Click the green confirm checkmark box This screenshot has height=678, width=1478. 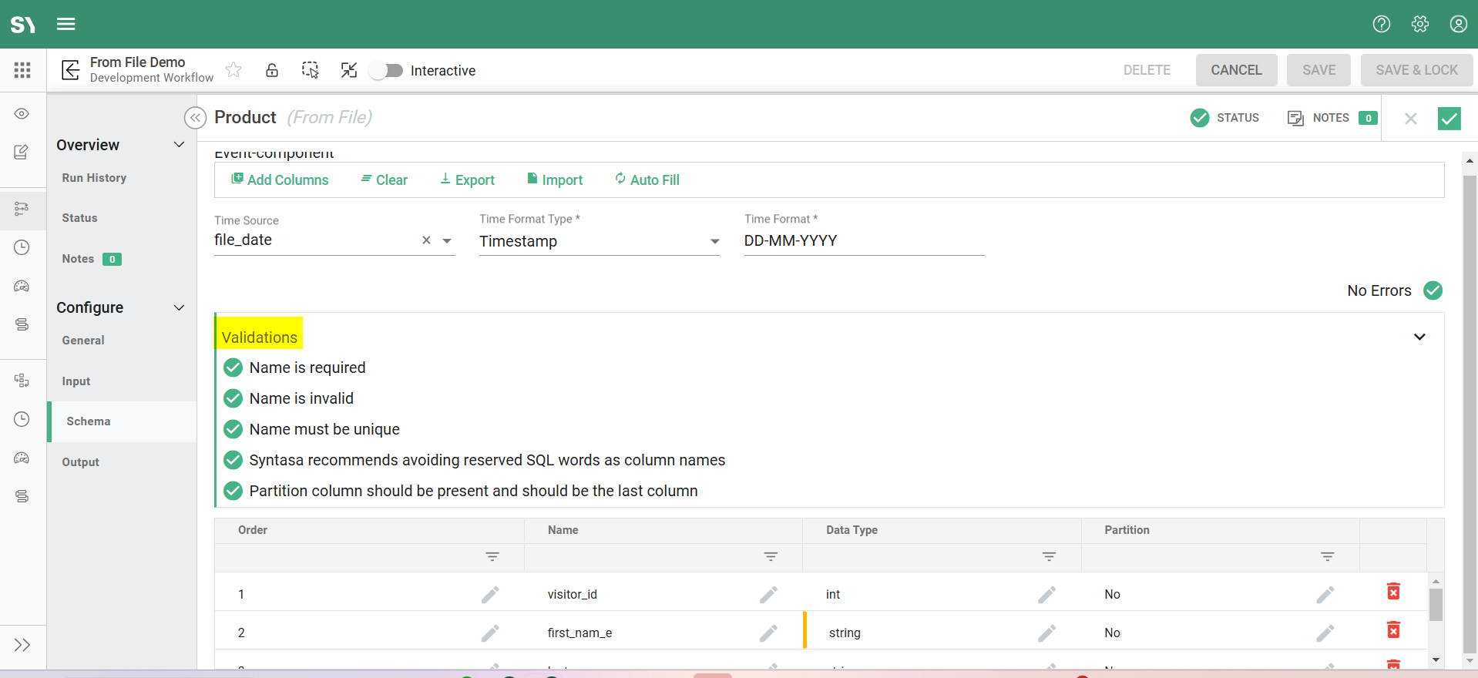[x=1449, y=118]
